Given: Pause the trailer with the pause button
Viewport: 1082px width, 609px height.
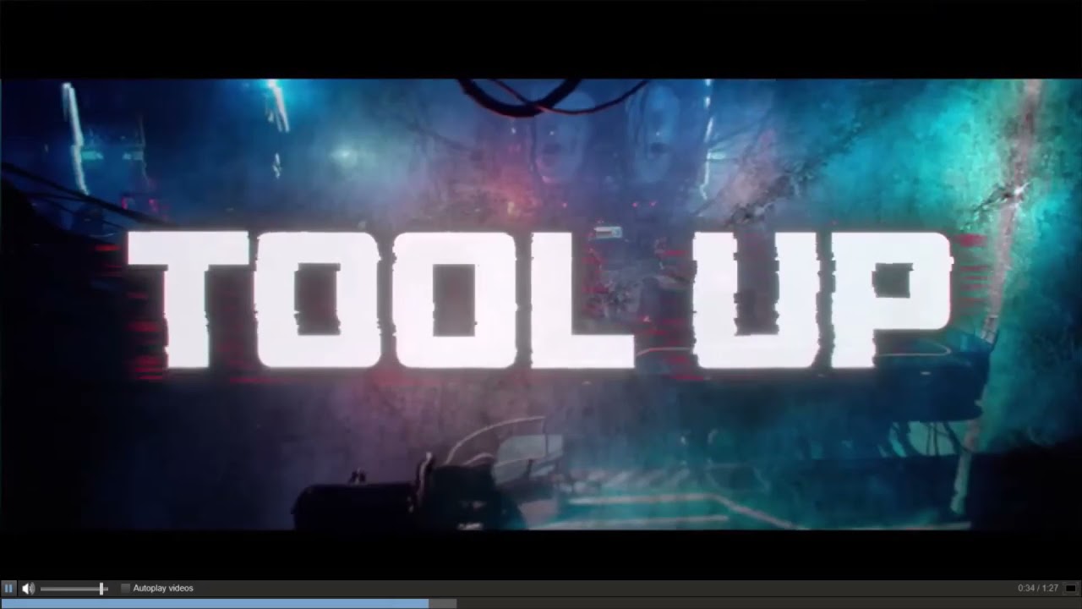Looking at the screenshot, I should pyautogui.click(x=8, y=588).
